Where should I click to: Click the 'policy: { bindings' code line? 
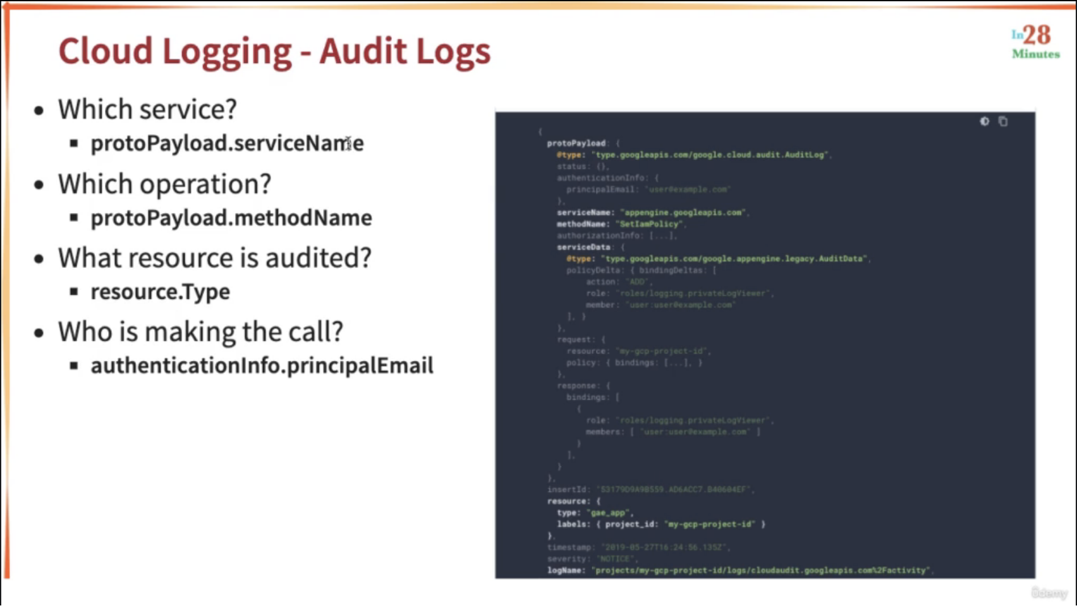point(634,363)
